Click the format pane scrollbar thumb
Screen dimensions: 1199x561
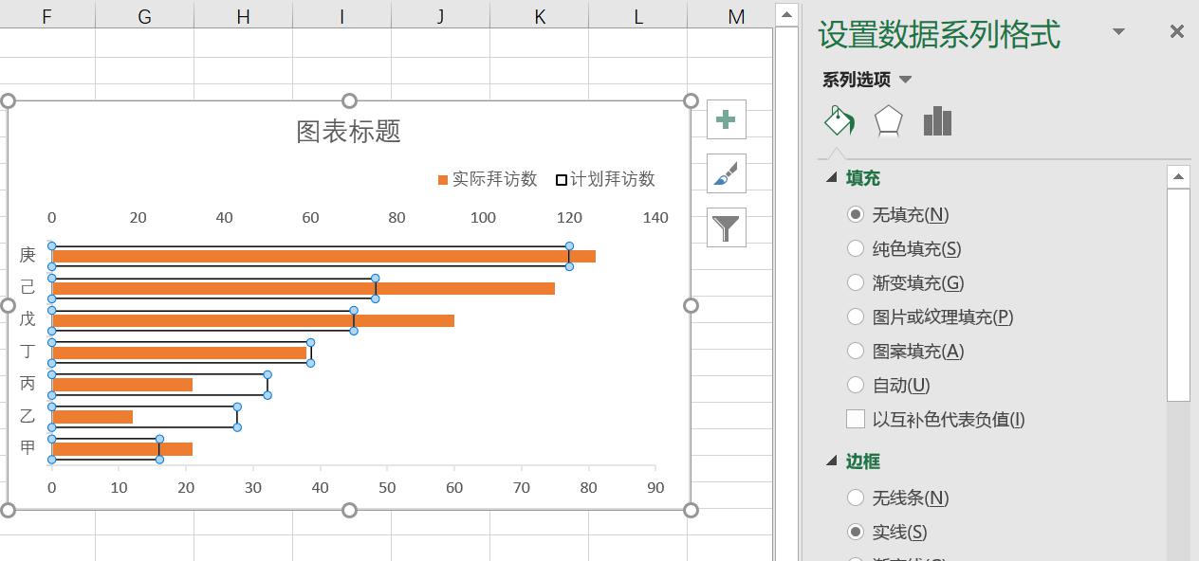[x=1178, y=294]
